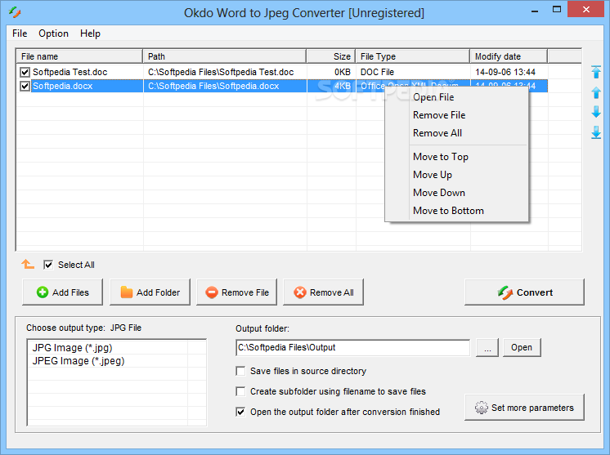Choose Remove All in context menu
The width and height of the screenshot is (610, 455).
(x=457, y=133)
